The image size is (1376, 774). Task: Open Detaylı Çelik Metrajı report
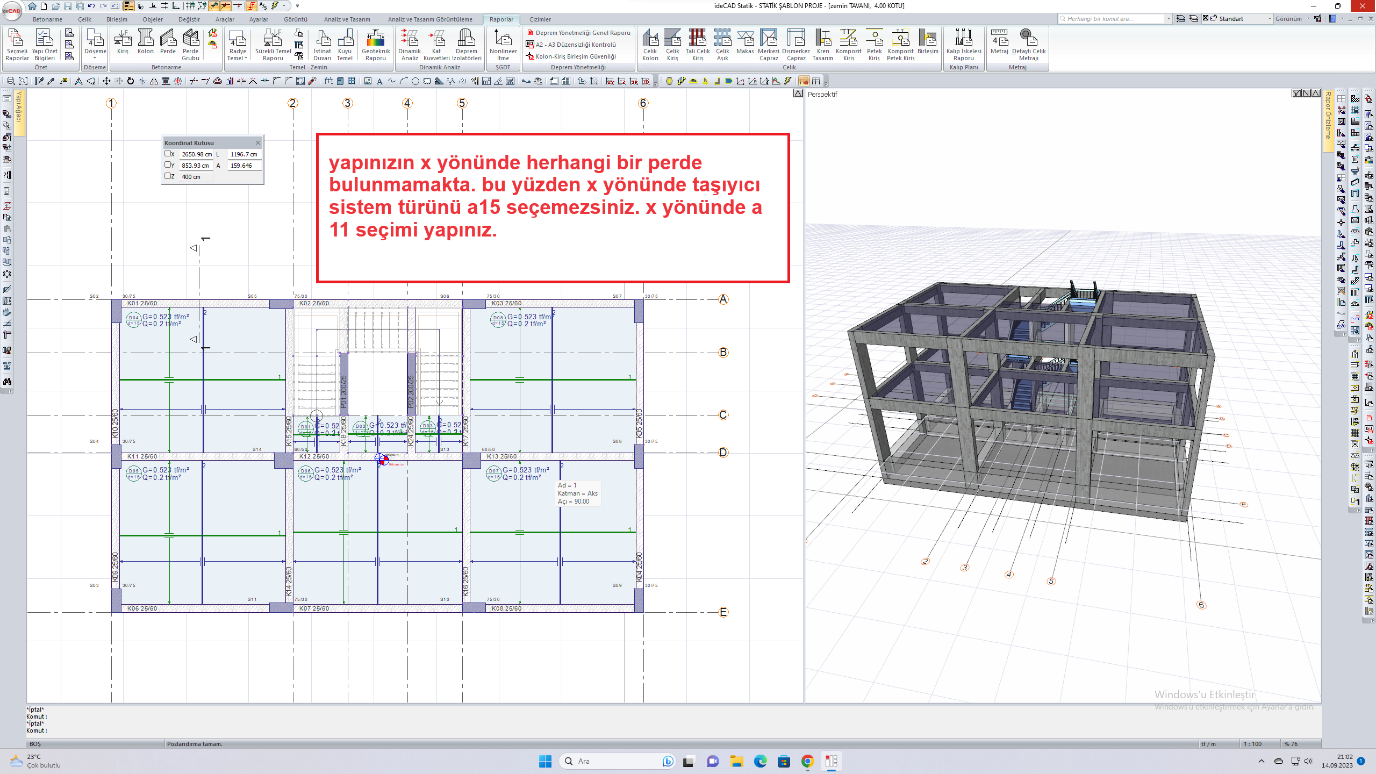(1029, 45)
